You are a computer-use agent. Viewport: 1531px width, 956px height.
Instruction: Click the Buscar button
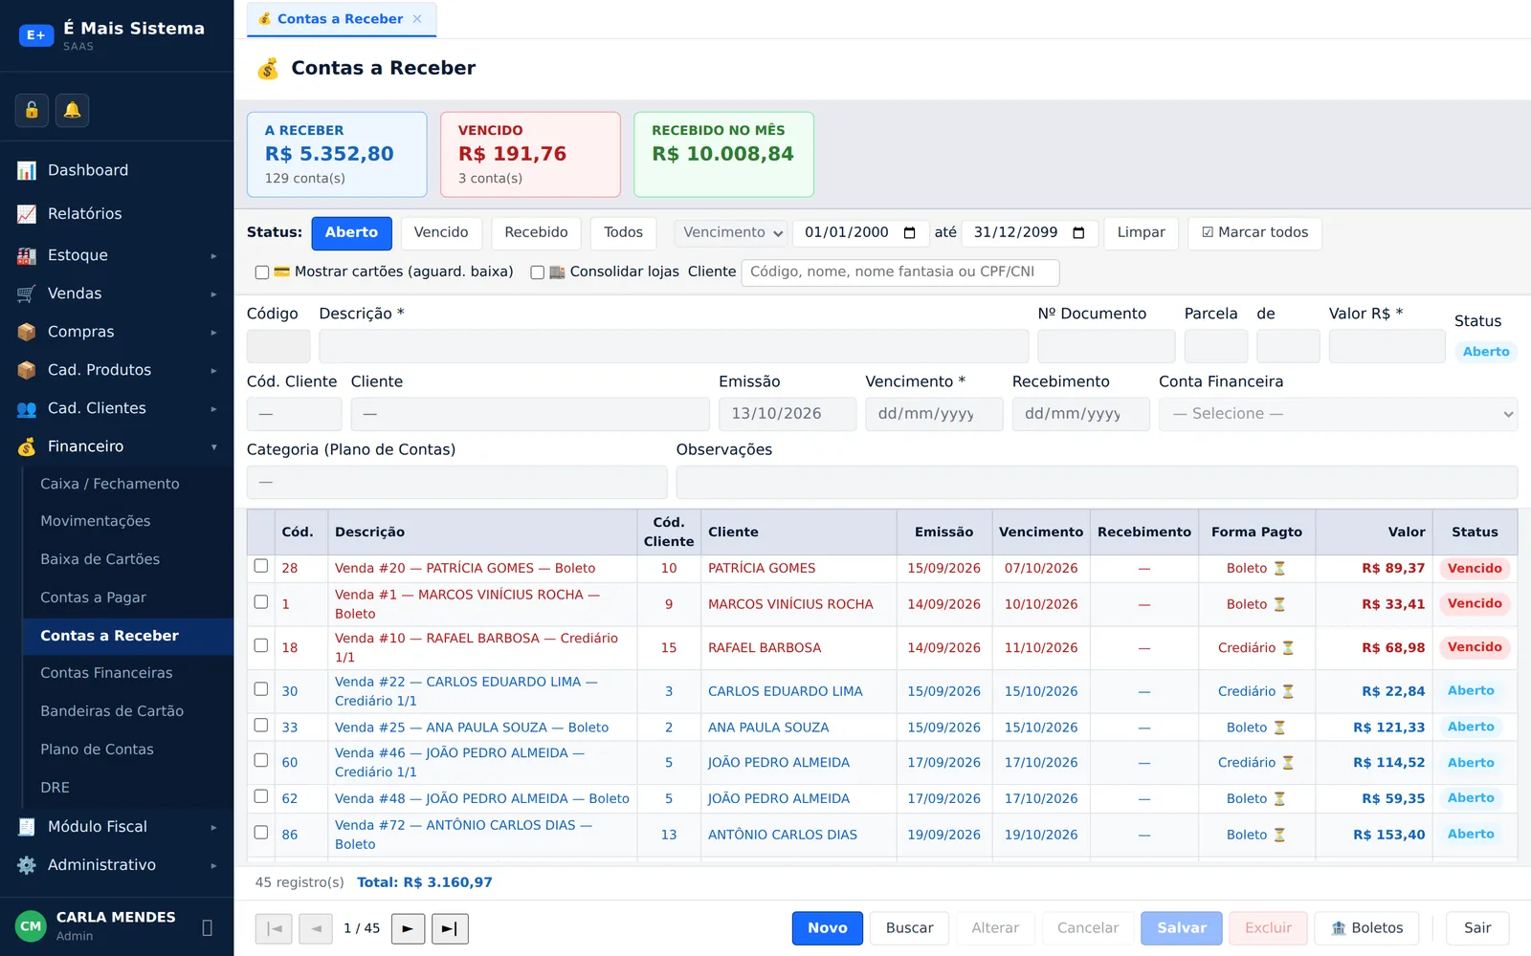[x=909, y=928]
